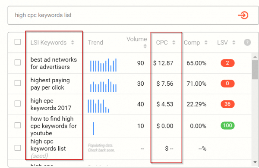Image resolution: width=259 pixels, height=168 pixels.
Task: Click the volume value 40
Action: click(141, 104)
